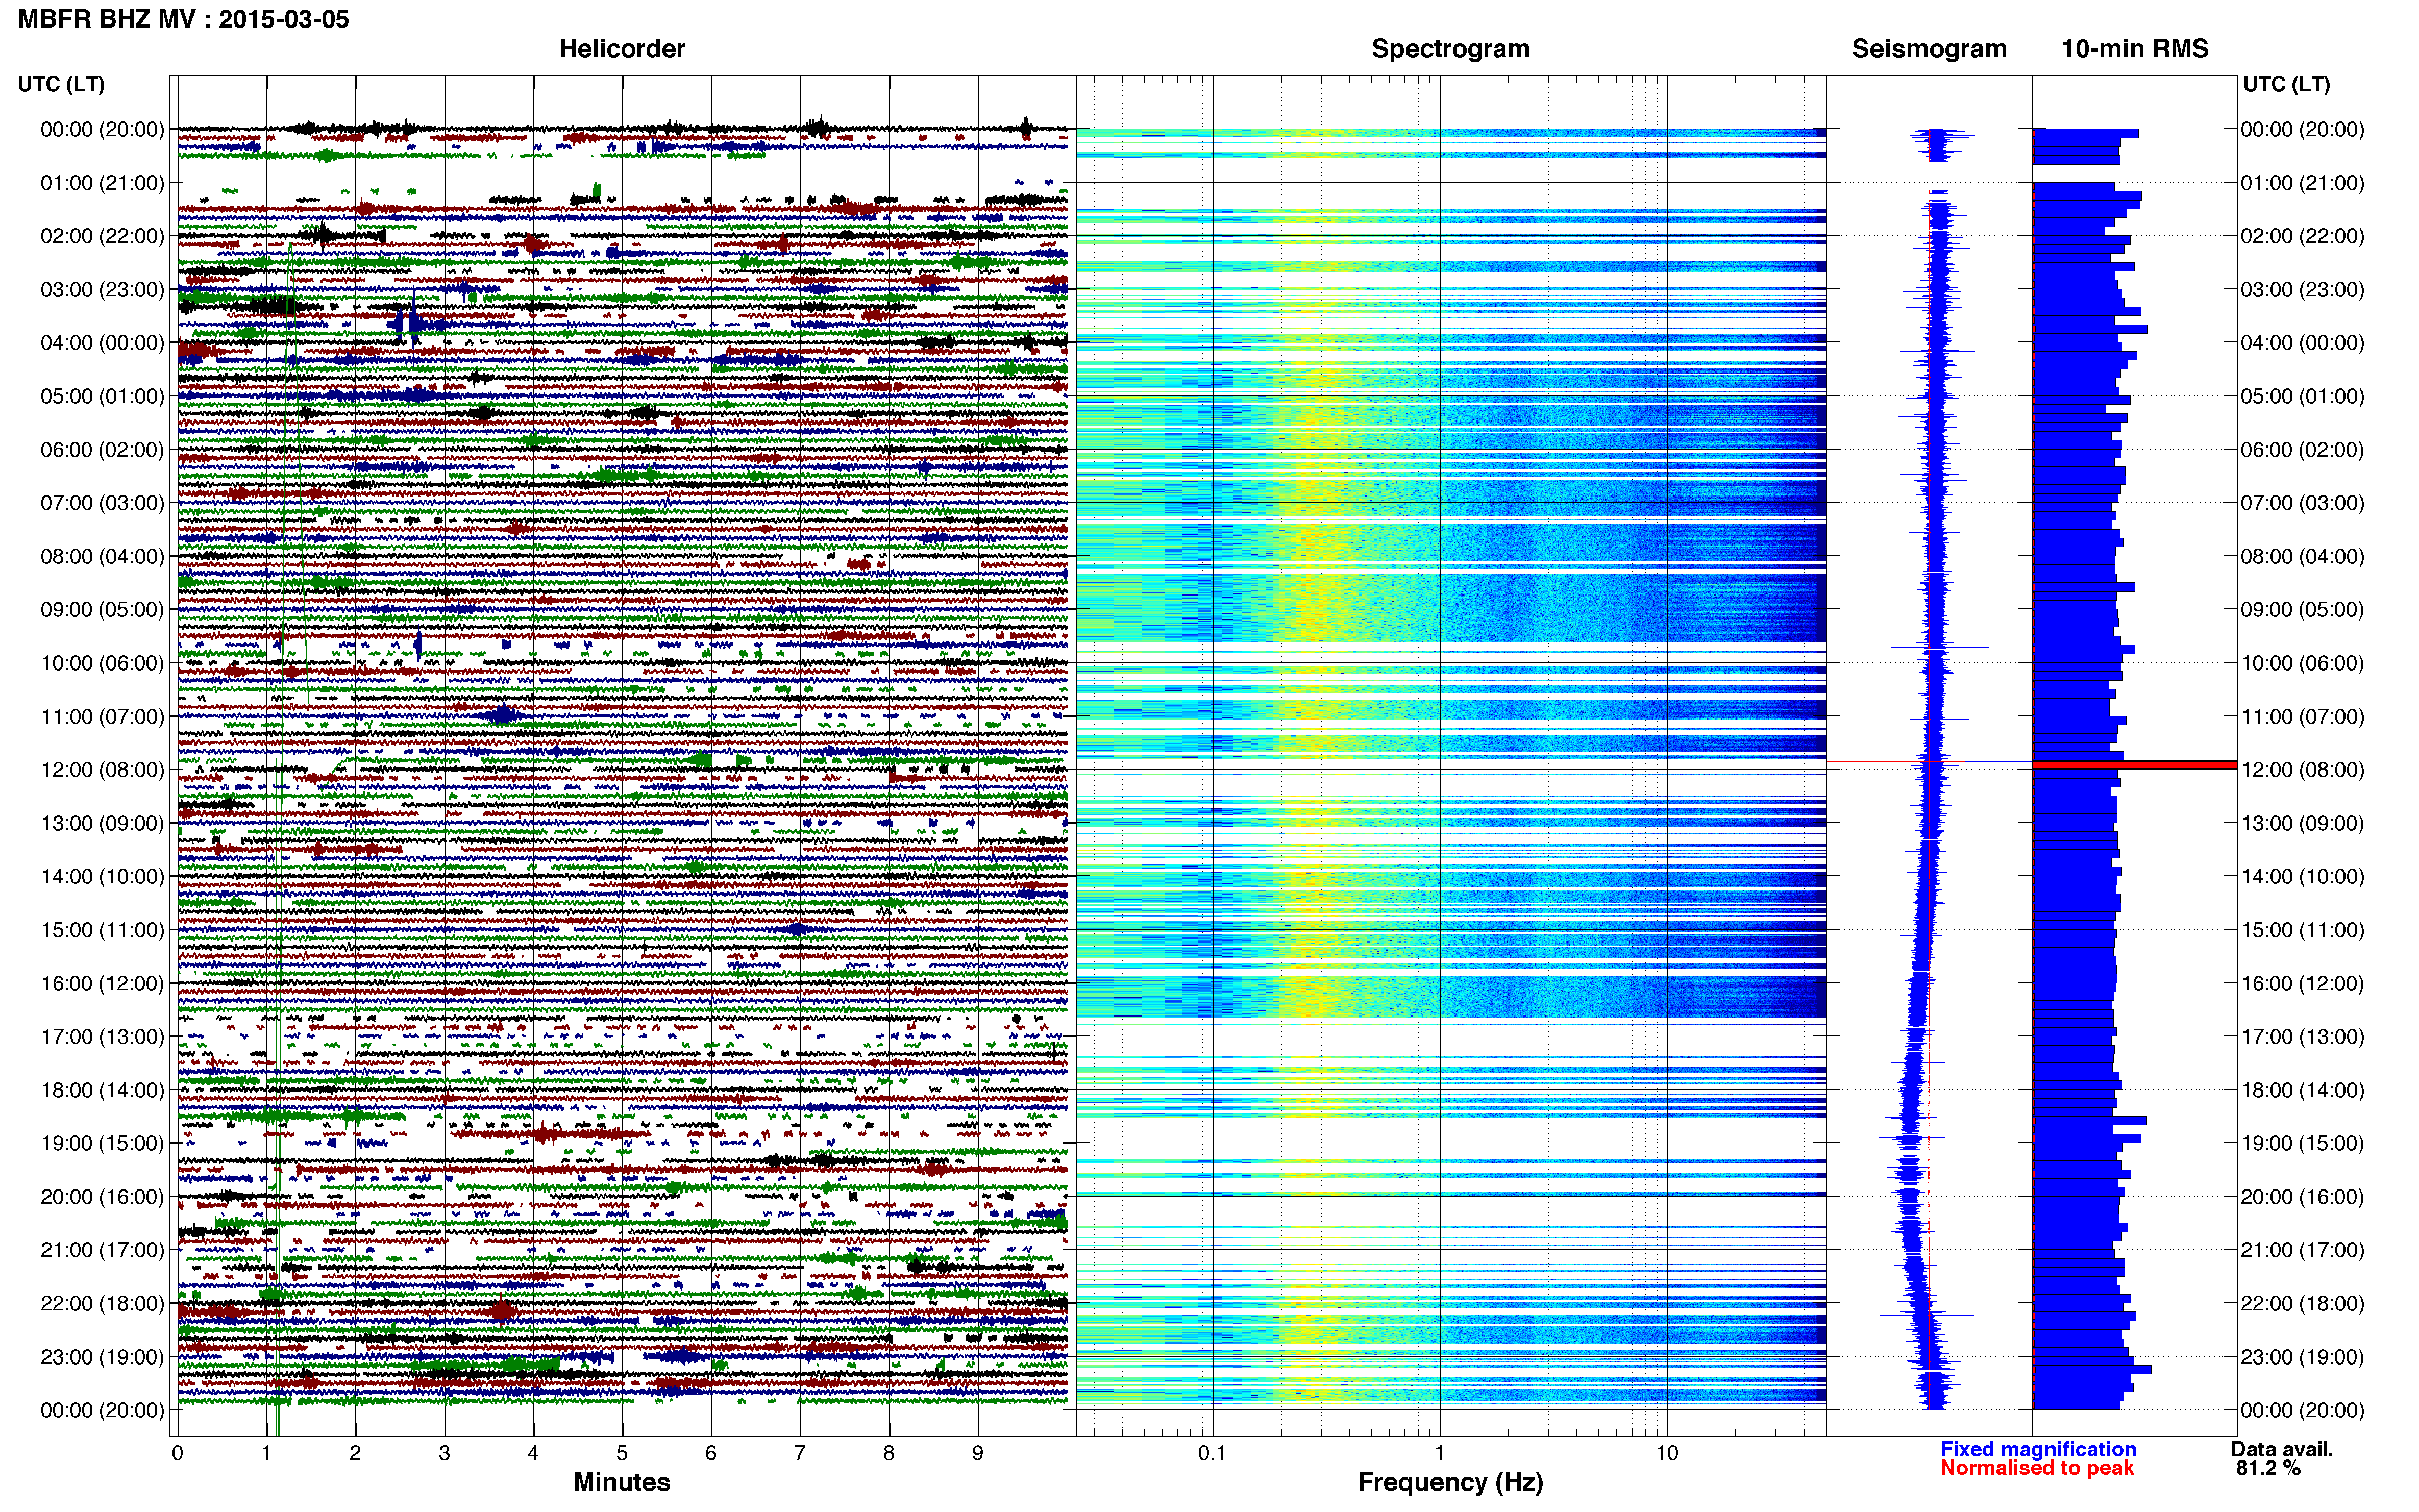
Task: Click left time label '19:00 (15:00)'
Action: coord(102,1143)
